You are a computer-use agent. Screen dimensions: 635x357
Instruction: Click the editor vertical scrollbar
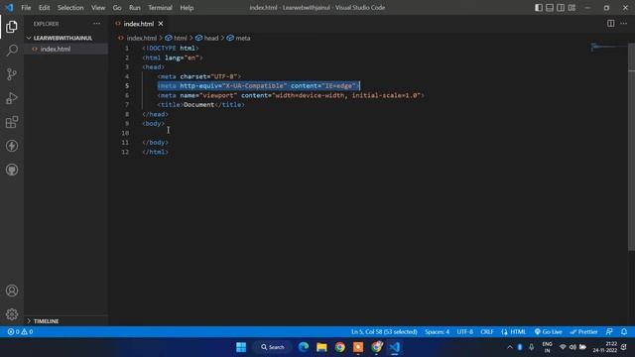tap(631, 146)
